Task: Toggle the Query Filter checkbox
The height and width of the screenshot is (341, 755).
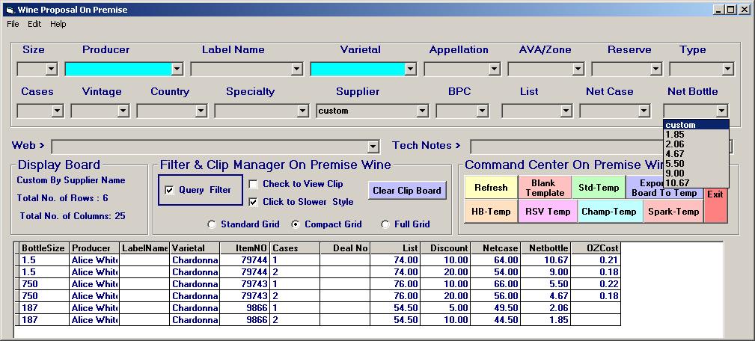Action: point(169,191)
